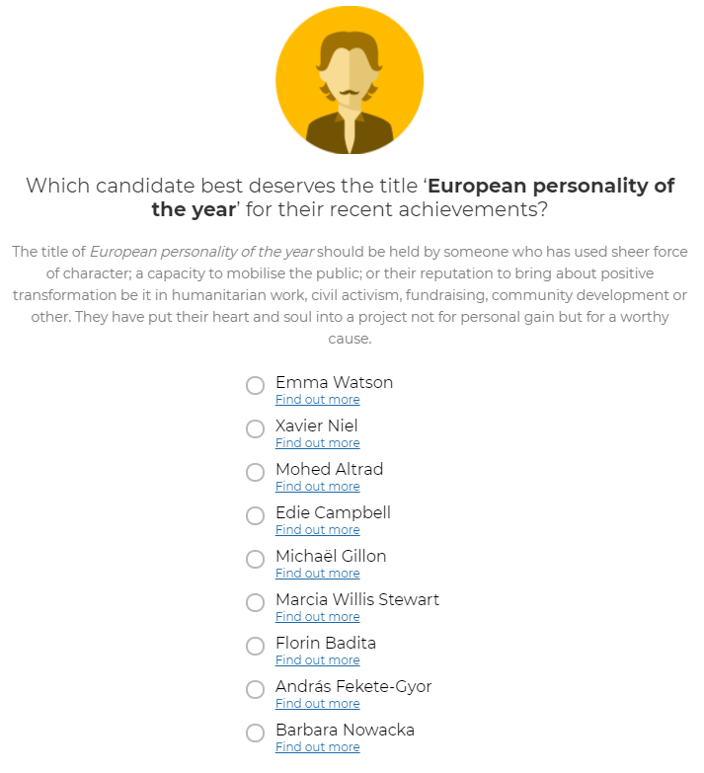Vote for András Fekete-Gyor radio button
704x773 pixels.
[256, 689]
